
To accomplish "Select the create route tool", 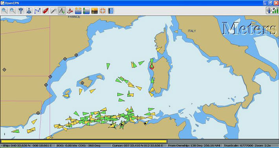I will (37, 11).
